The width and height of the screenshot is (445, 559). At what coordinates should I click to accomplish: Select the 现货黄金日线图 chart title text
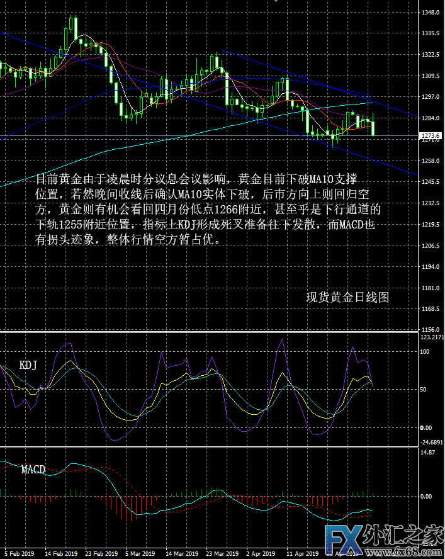point(347,297)
